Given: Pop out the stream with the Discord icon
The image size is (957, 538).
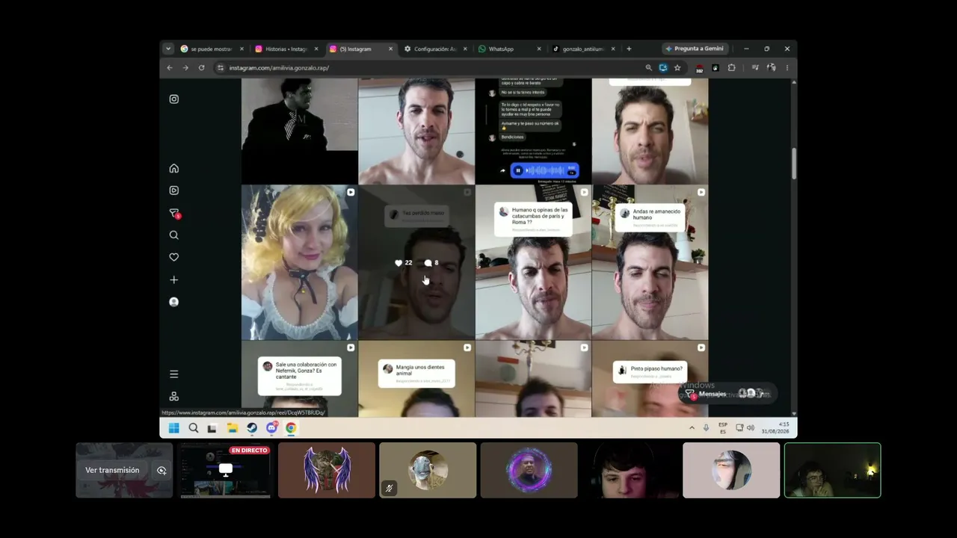Looking at the screenshot, I should click(x=161, y=471).
